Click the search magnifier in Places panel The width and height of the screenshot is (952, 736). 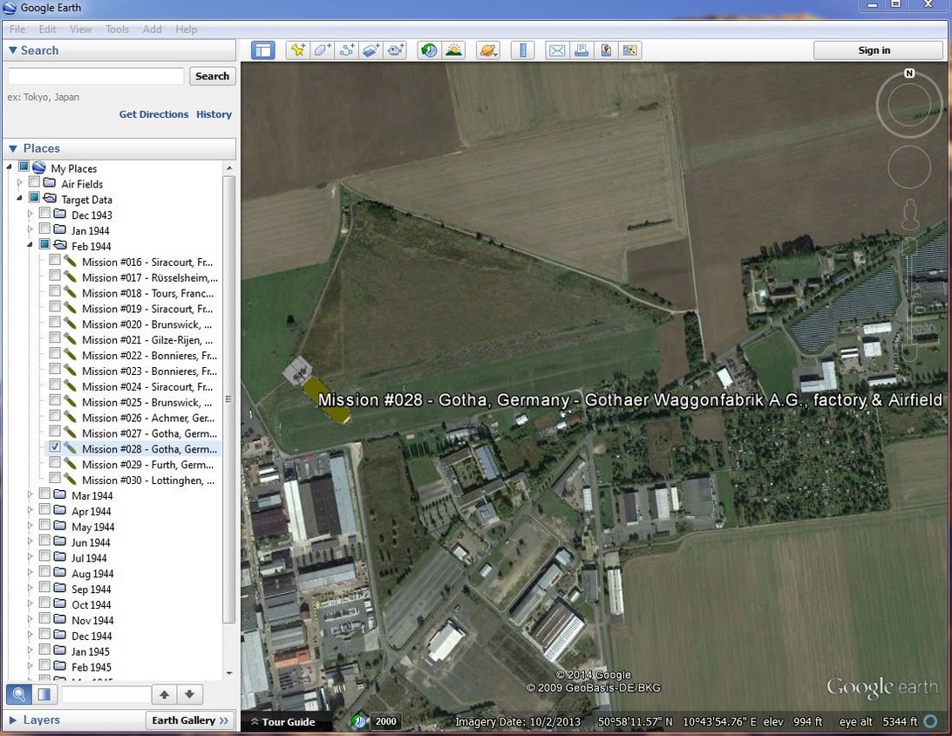pos(19,694)
